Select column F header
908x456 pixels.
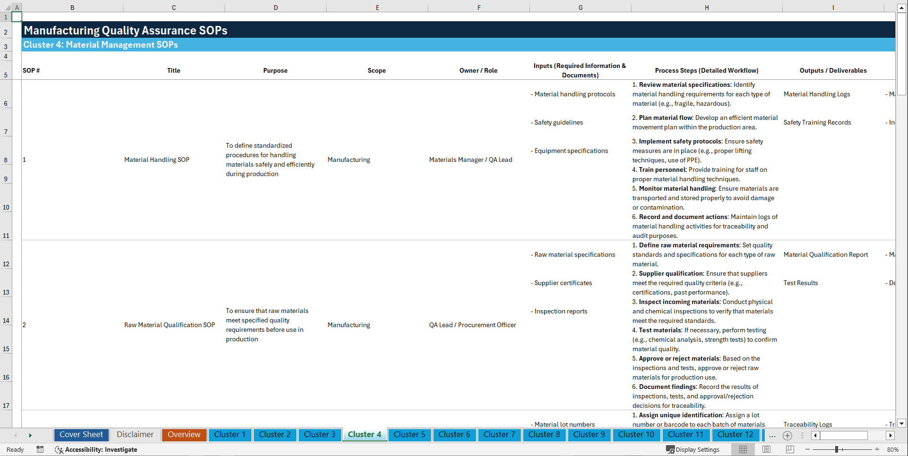point(479,8)
